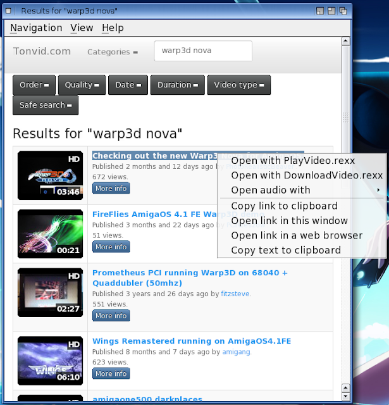Visit uploader amigang's profile link
This screenshot has width=389, height=405.
236,352
